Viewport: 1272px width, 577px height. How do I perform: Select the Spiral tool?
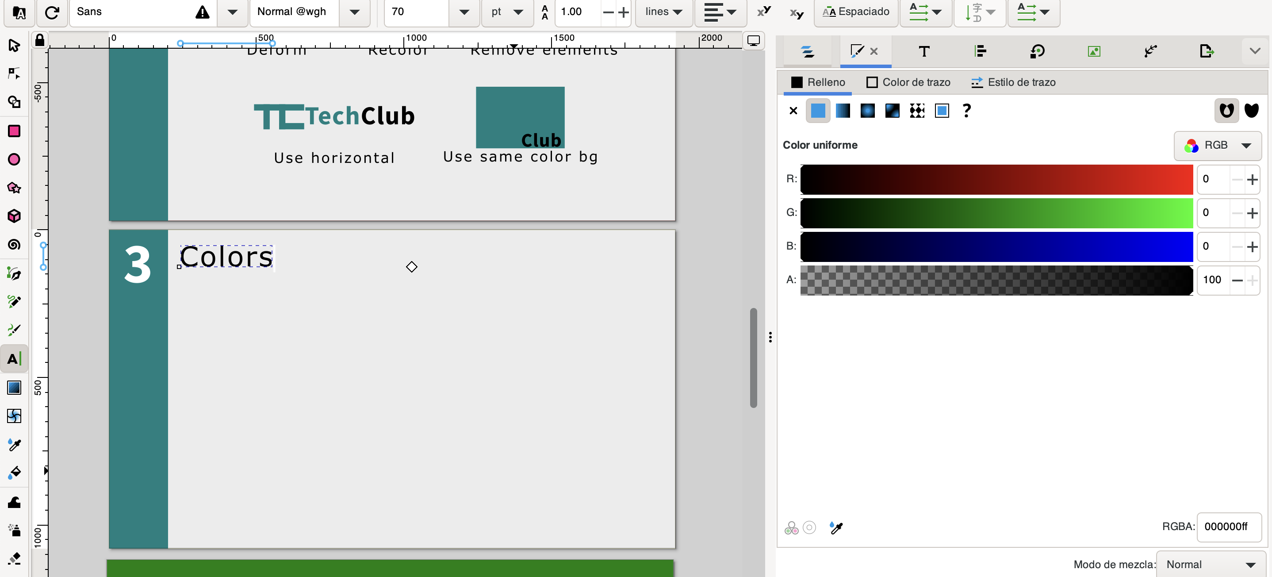tap(14, 245)
